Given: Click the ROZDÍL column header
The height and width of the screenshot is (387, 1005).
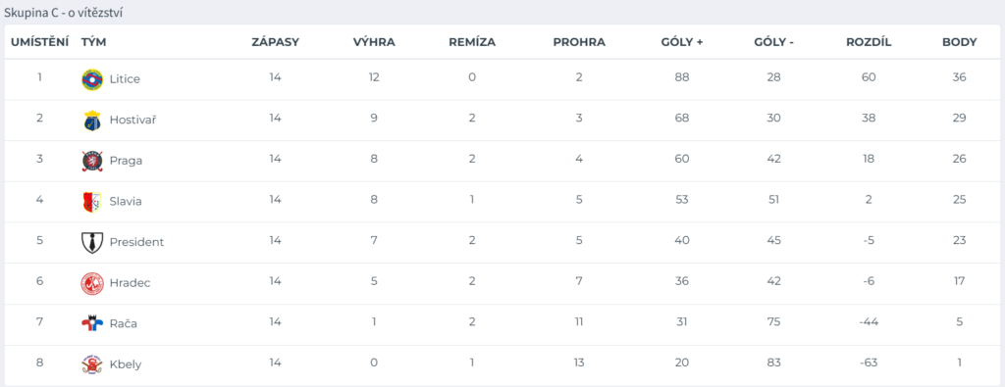Looking at the screenshot, I should tap(869, 43).
